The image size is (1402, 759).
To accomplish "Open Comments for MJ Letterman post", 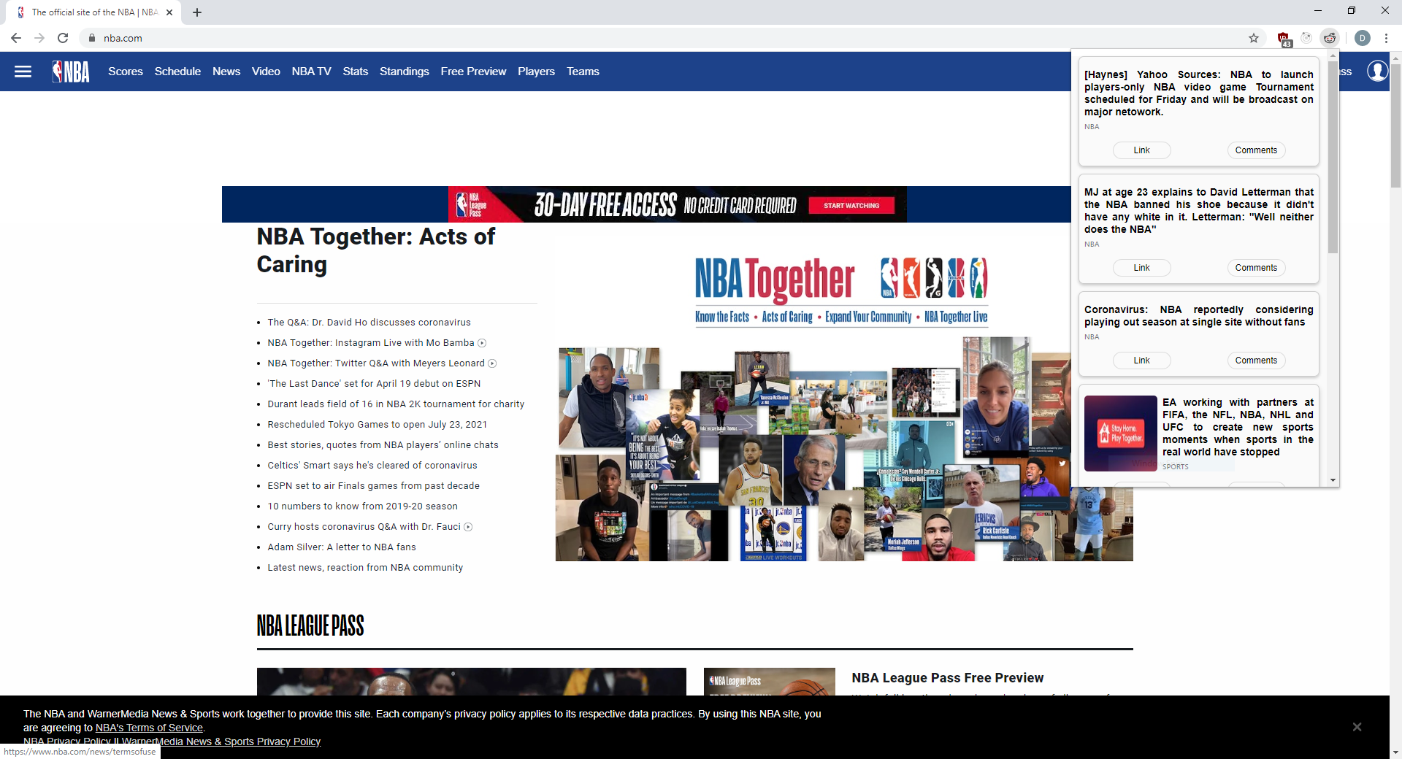I will click(1256, 268).
